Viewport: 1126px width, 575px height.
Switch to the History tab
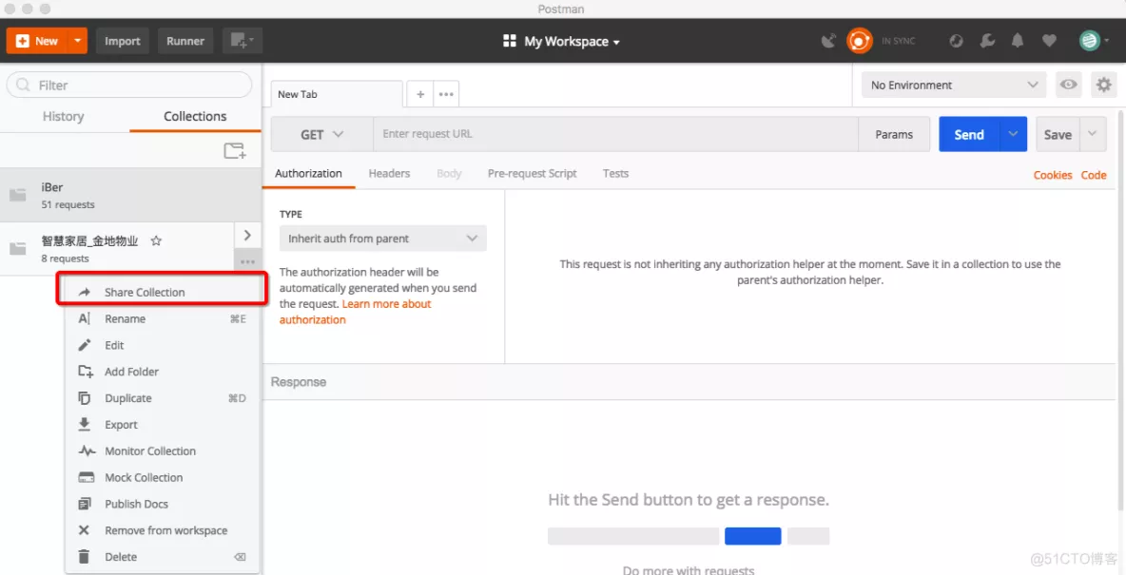tap(63, 116)
